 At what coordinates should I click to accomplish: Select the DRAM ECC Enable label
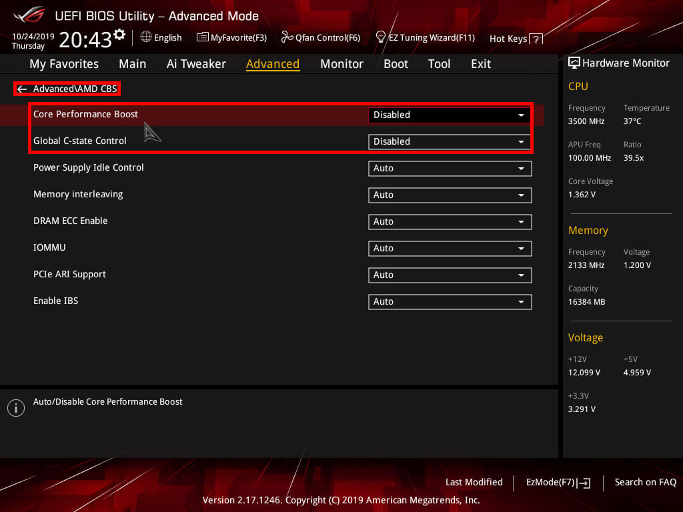tap(70, 221)
